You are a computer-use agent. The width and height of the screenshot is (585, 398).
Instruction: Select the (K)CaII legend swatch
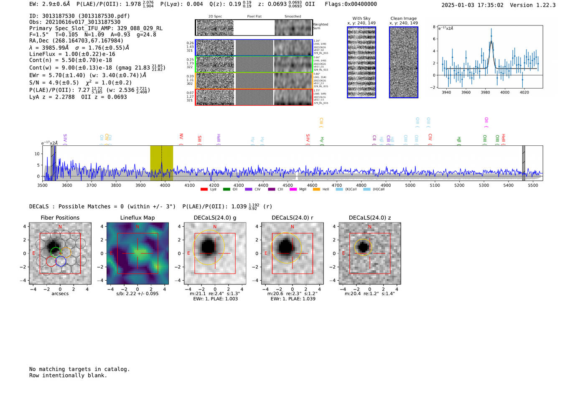339,190
